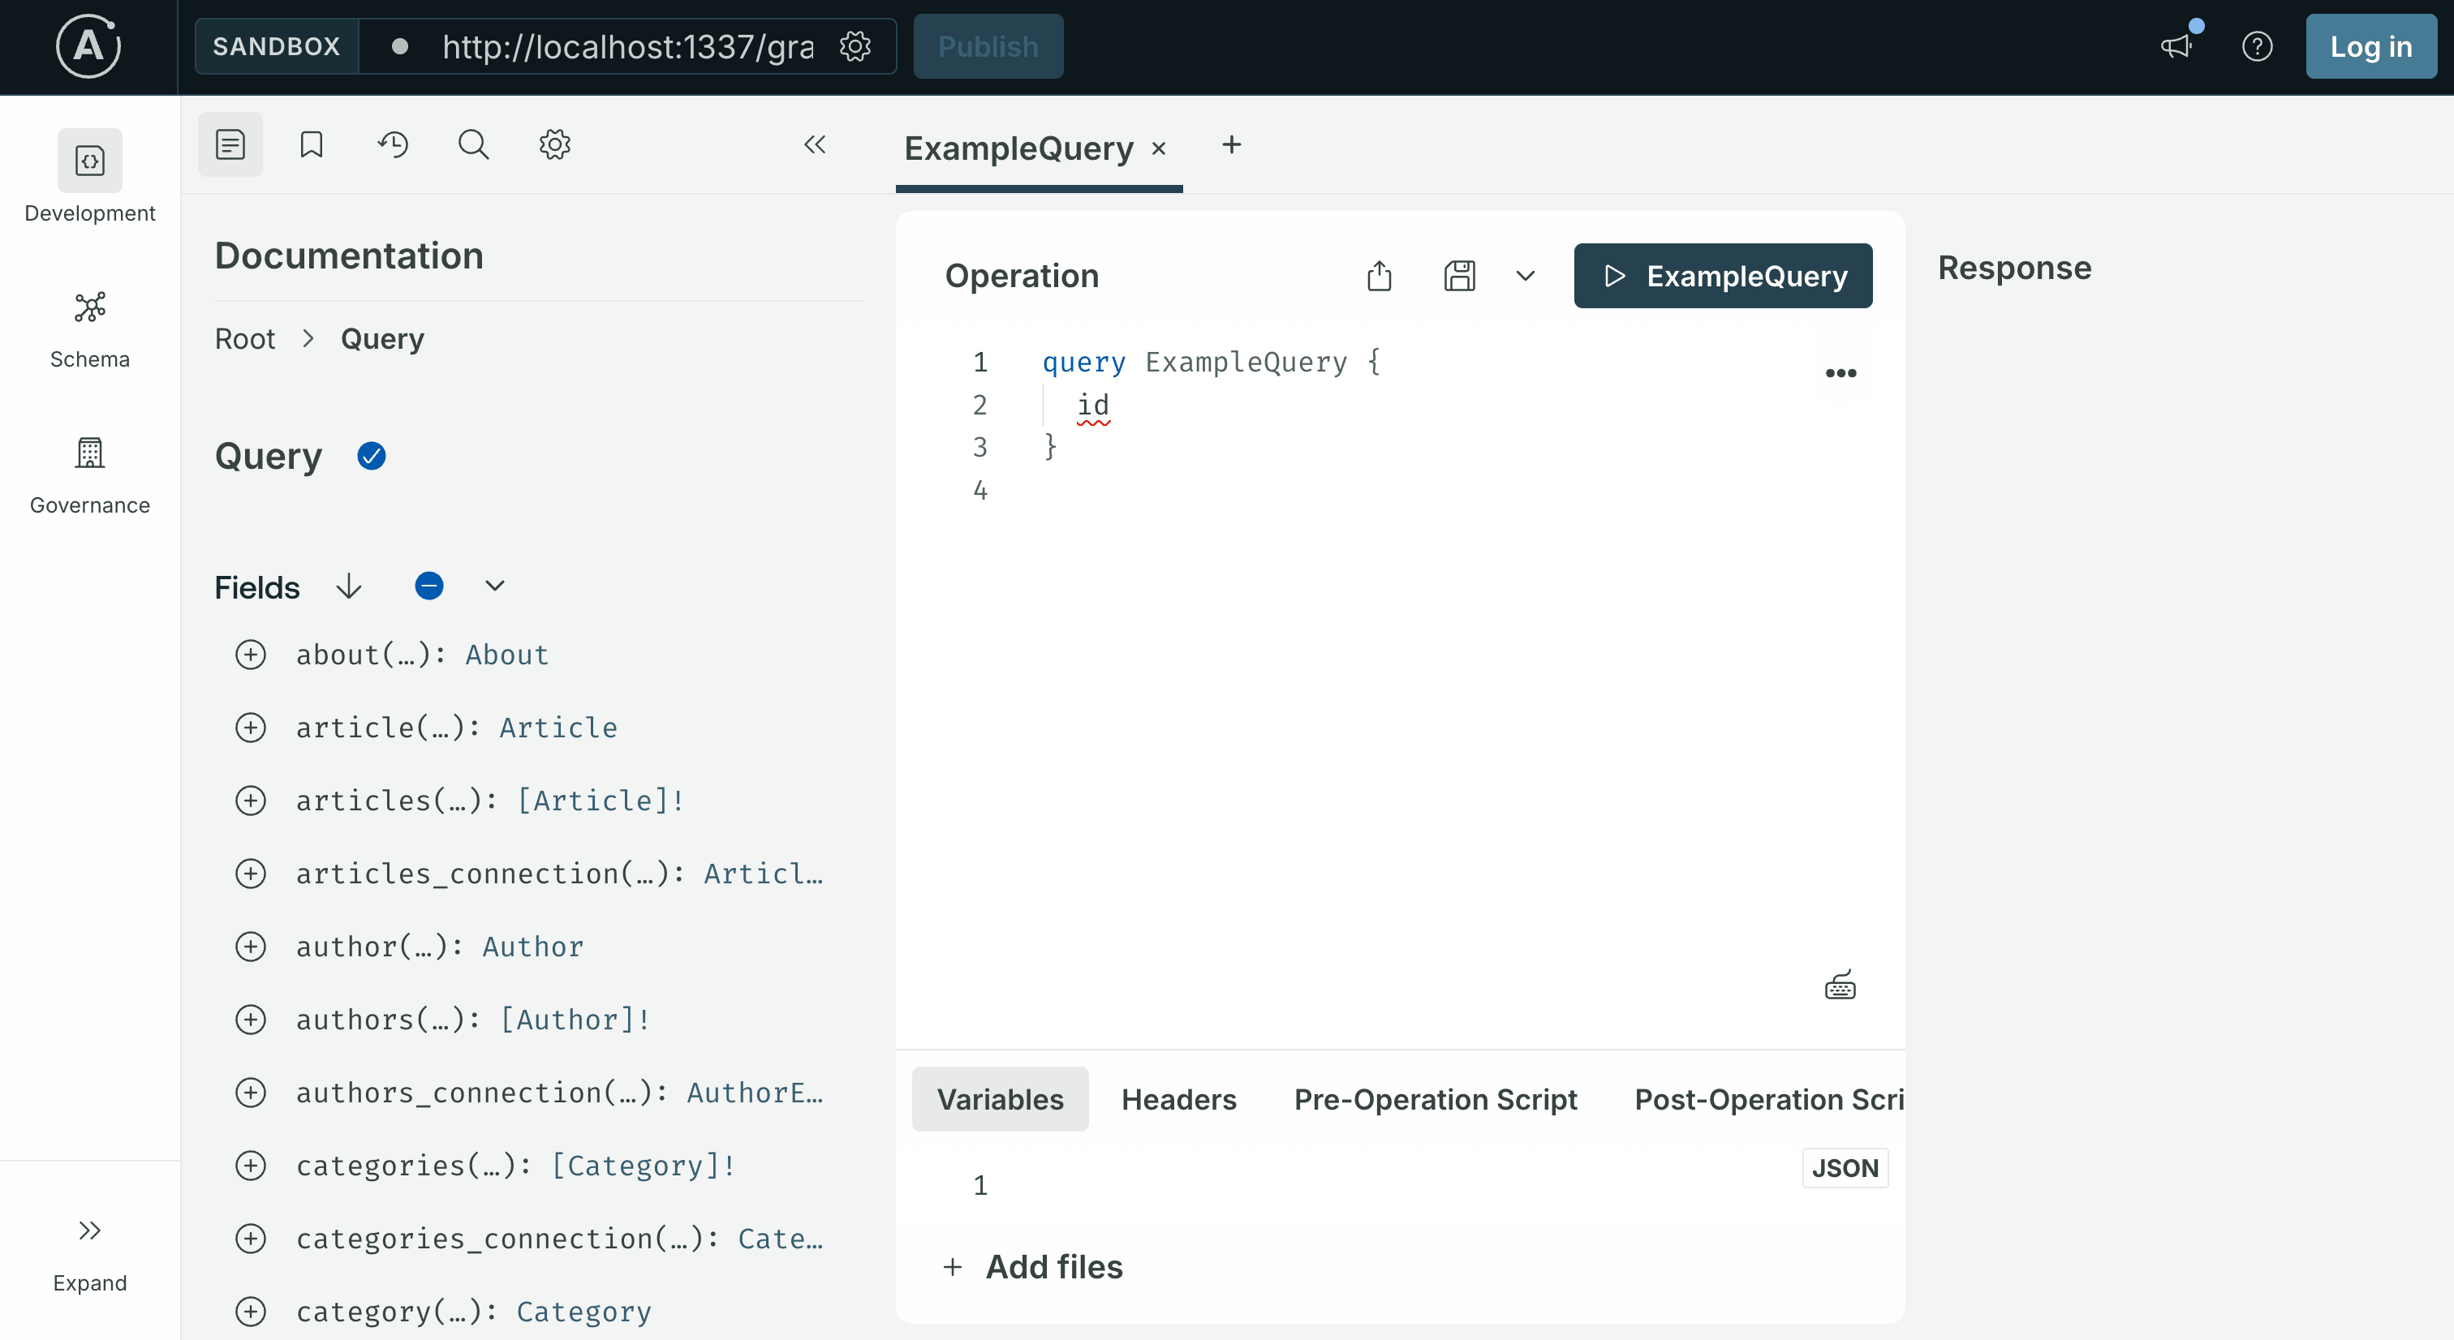Open the Explorer settings gear icon

pos(554,144)
